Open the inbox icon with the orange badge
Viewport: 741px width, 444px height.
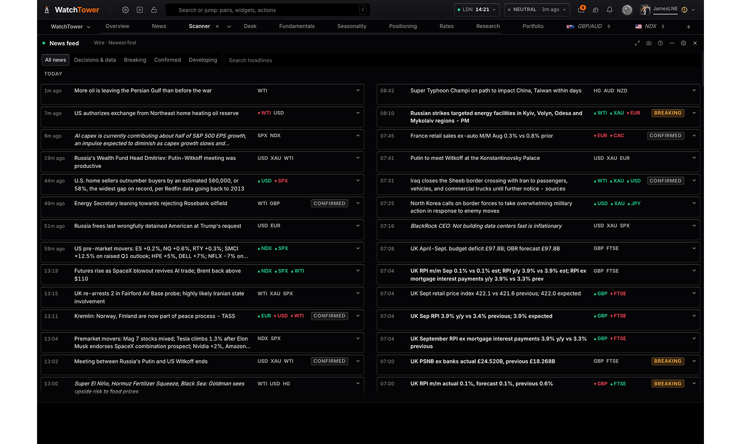[x=581, y=9]
